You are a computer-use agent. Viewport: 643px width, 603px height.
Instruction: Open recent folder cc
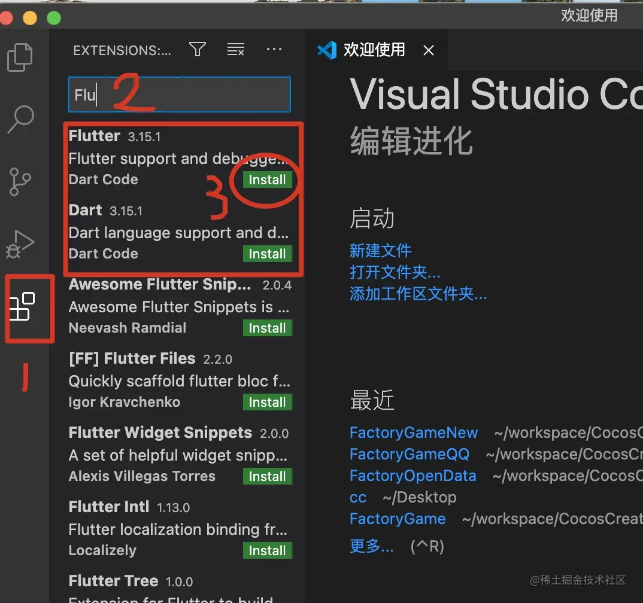click(358, 497)
